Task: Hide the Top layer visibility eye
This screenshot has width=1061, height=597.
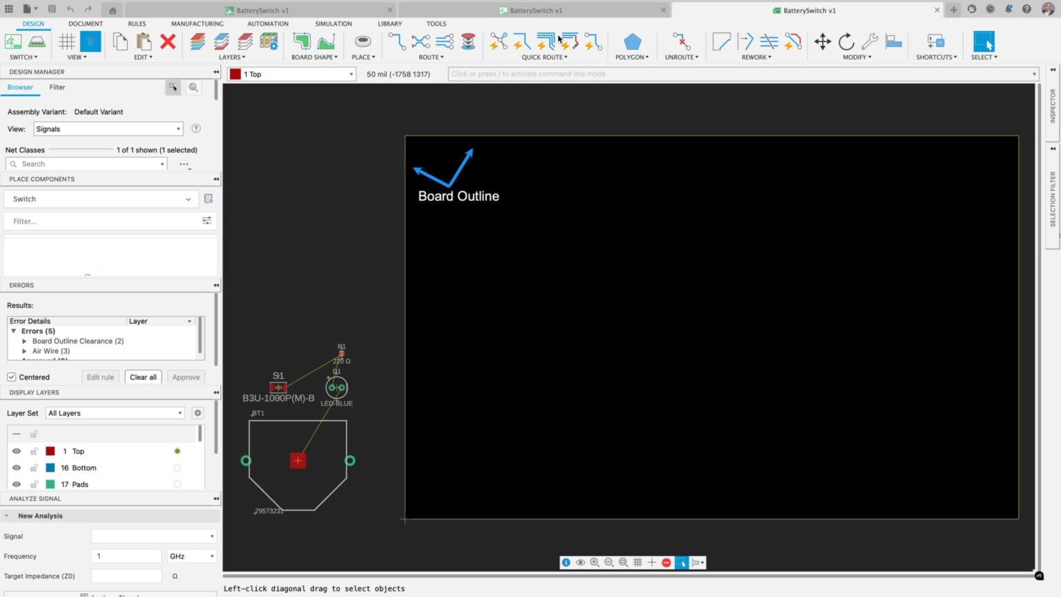Action: point(16,451)
